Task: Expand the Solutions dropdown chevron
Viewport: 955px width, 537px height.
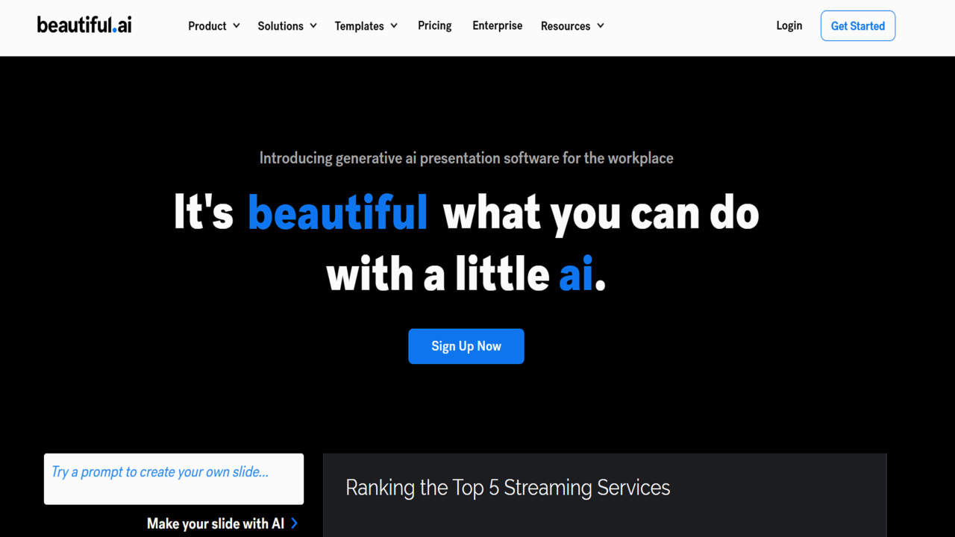Action: pos(313,26)
